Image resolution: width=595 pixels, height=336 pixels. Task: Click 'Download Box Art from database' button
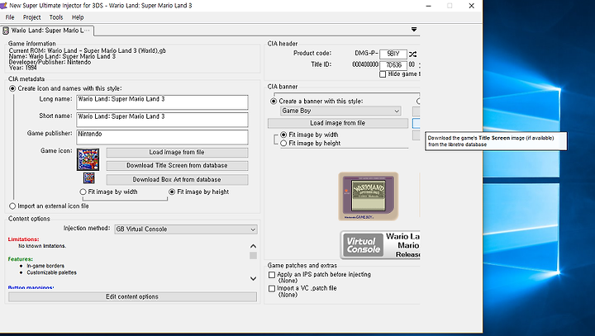point(177,180)
